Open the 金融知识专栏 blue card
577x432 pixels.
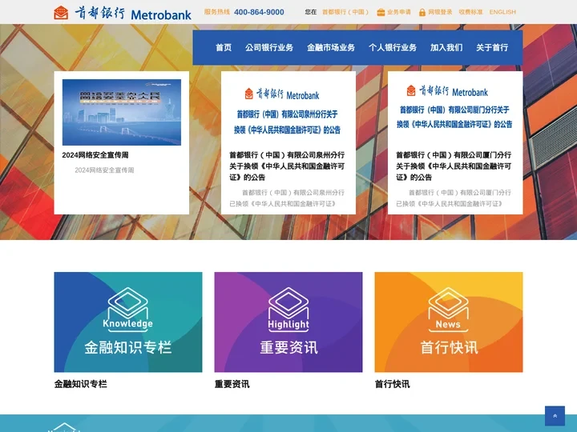pyautogui.click(x=128, y=322)
